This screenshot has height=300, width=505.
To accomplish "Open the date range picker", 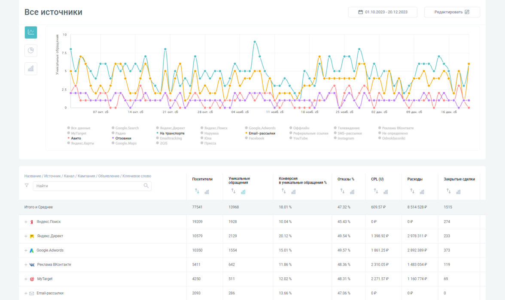I will pos(383,12).
